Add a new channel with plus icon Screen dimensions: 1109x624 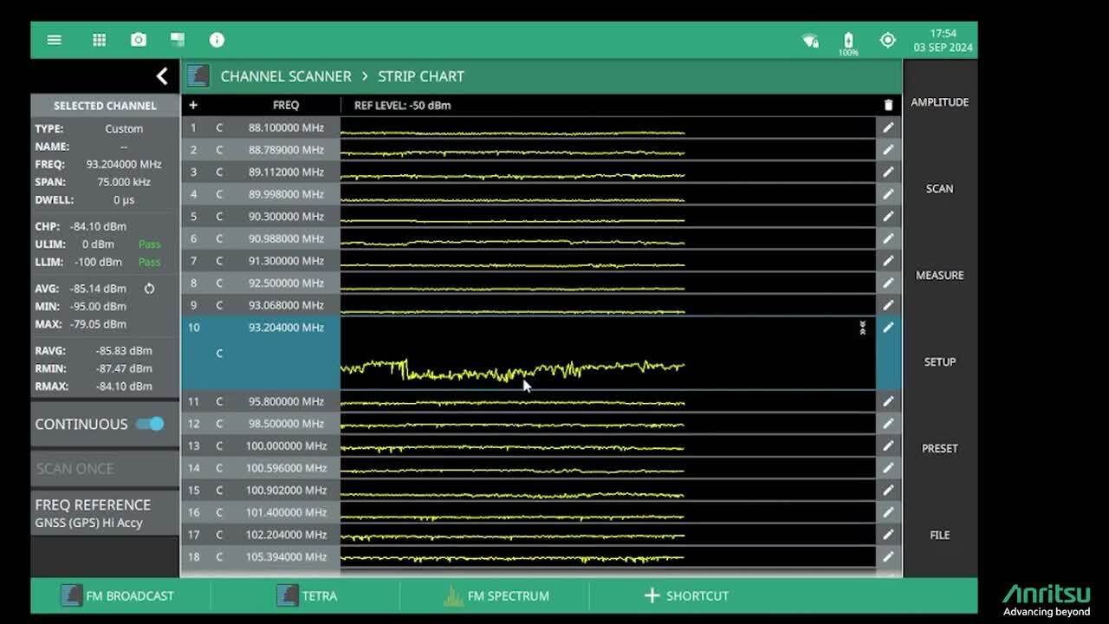[x=193, y=105]
